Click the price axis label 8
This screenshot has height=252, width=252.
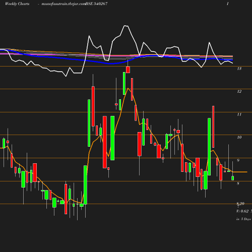point(238,183)
